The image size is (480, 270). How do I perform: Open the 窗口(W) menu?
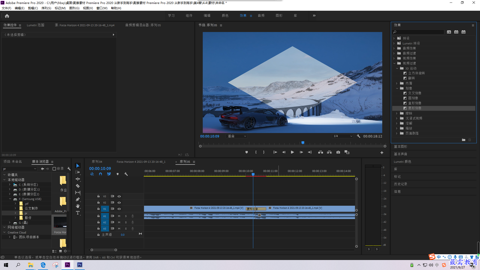102,8
